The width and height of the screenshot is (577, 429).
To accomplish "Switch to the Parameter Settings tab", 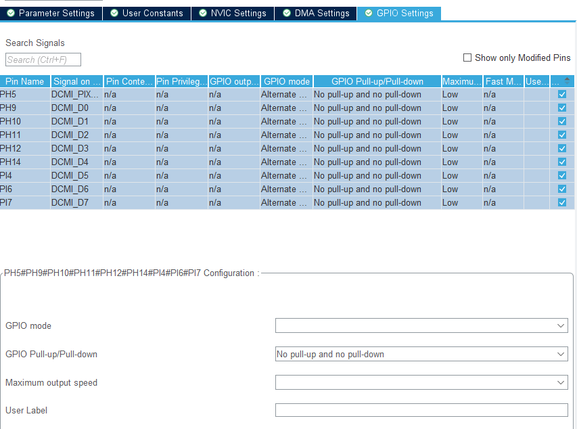I will click(x=51, y=14).
